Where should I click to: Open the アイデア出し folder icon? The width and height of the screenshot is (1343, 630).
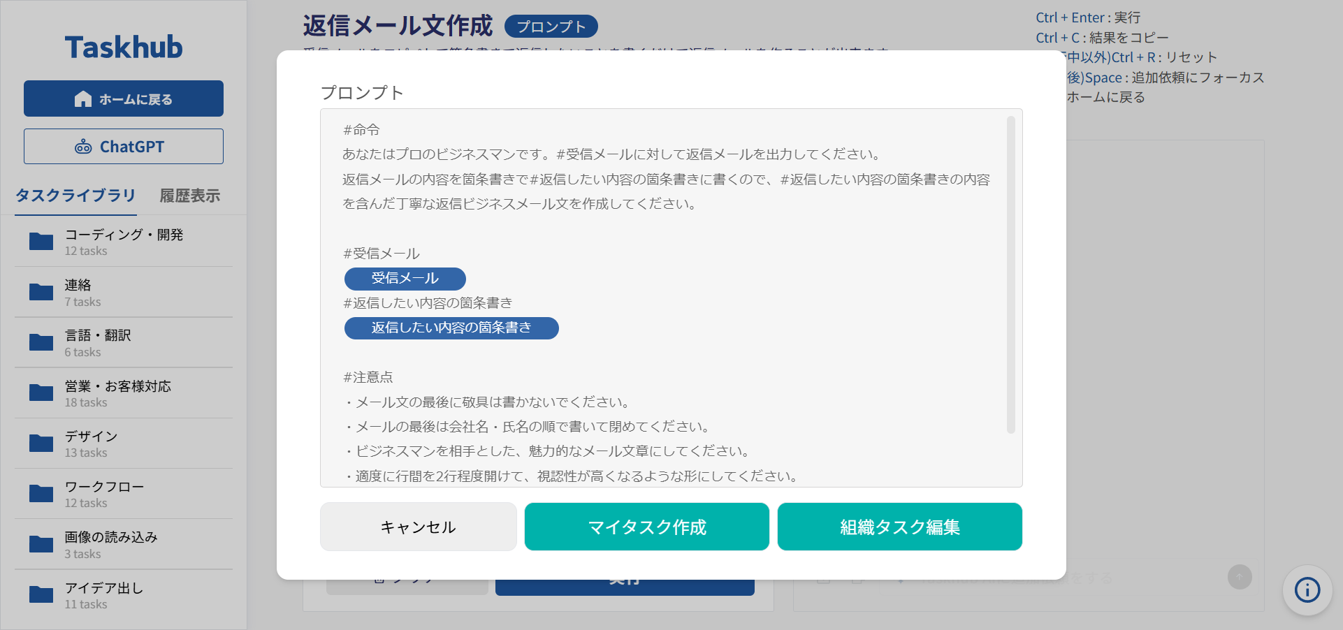coord(40,593)
